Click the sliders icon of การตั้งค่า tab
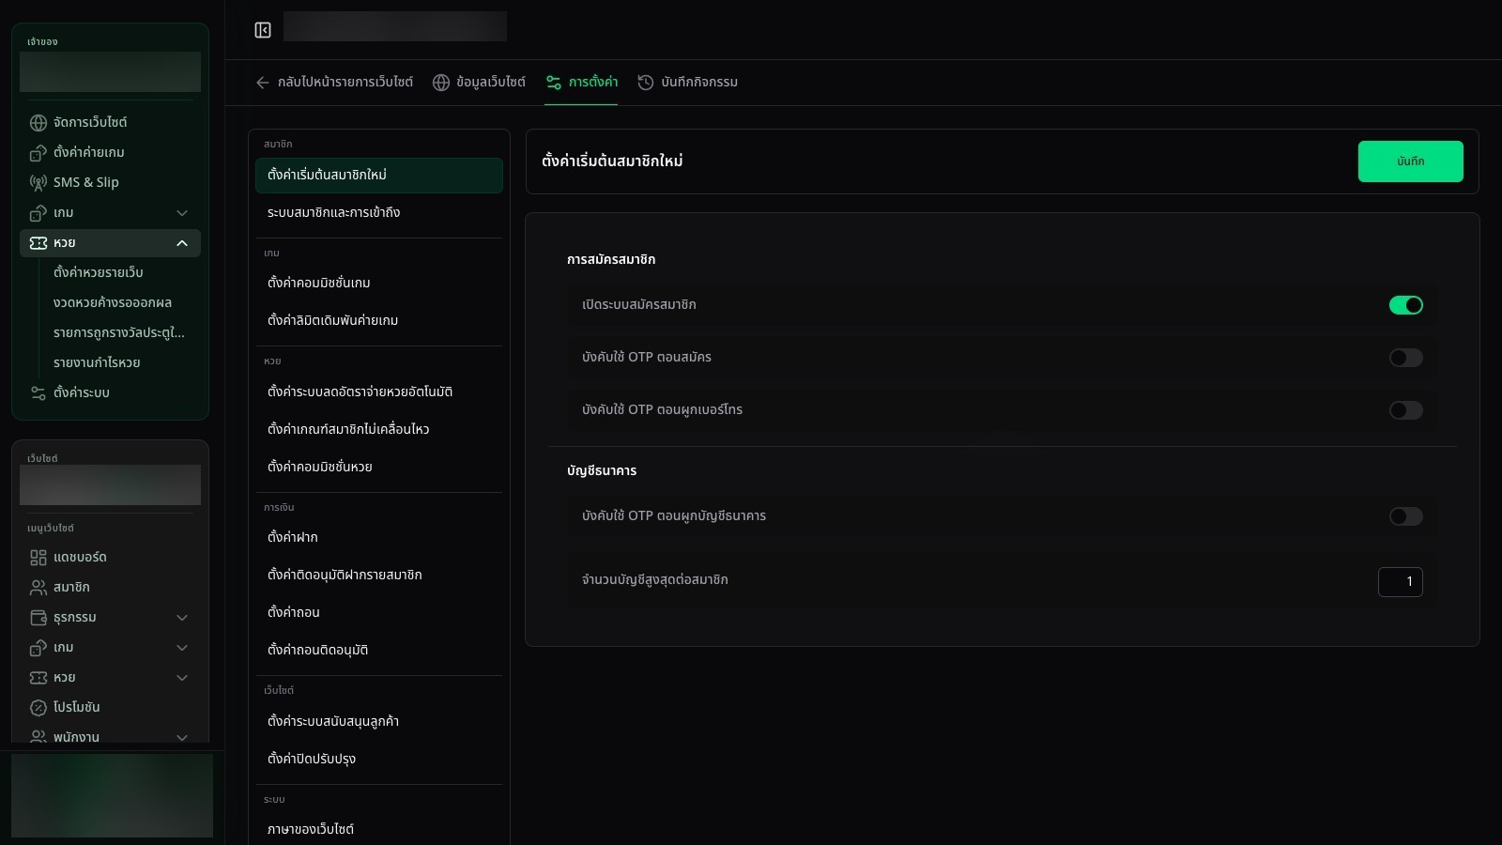 [554, 83]
